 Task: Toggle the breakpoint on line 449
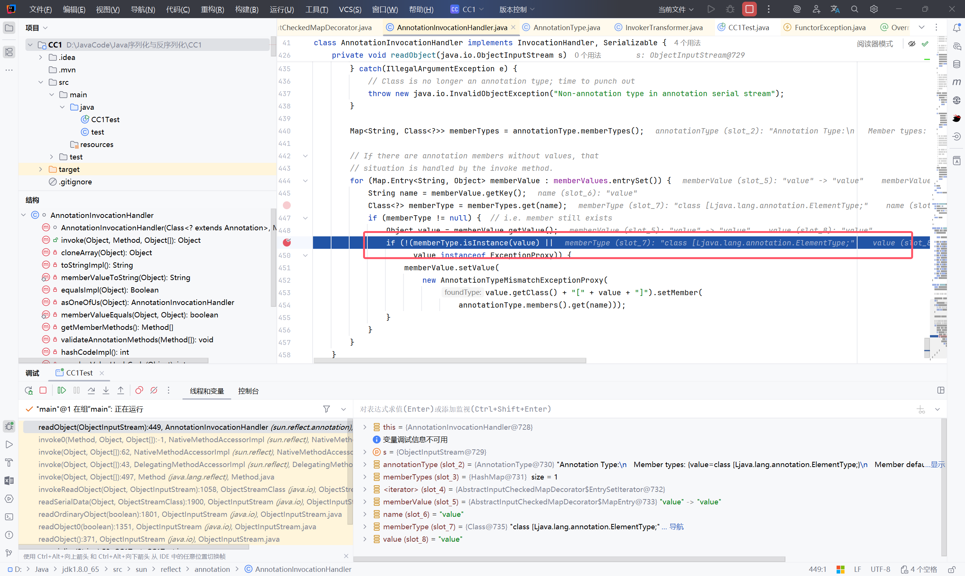287,243
